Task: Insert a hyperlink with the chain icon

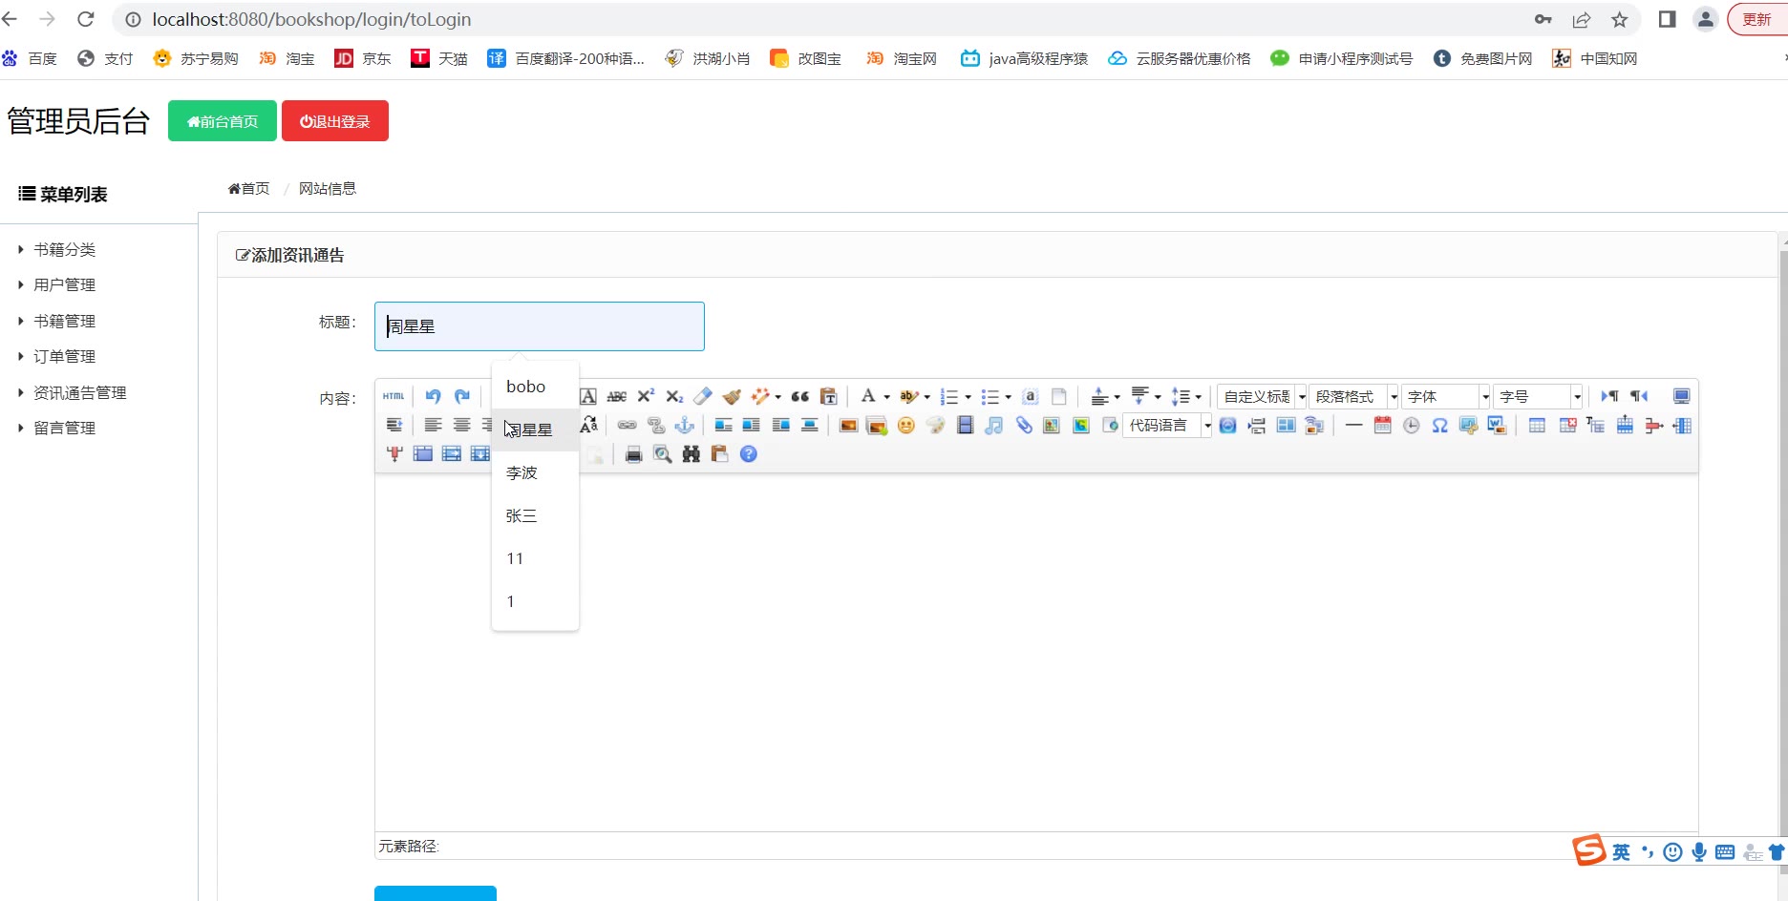Action: [x=627, y=425]
